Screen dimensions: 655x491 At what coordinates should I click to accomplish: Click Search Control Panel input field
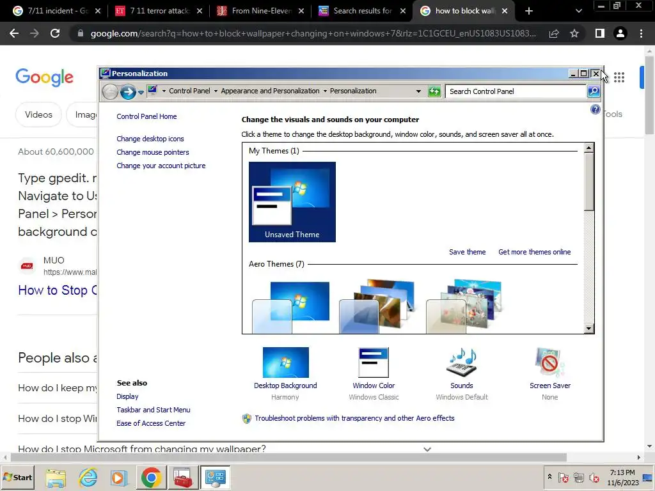(516, 91)
